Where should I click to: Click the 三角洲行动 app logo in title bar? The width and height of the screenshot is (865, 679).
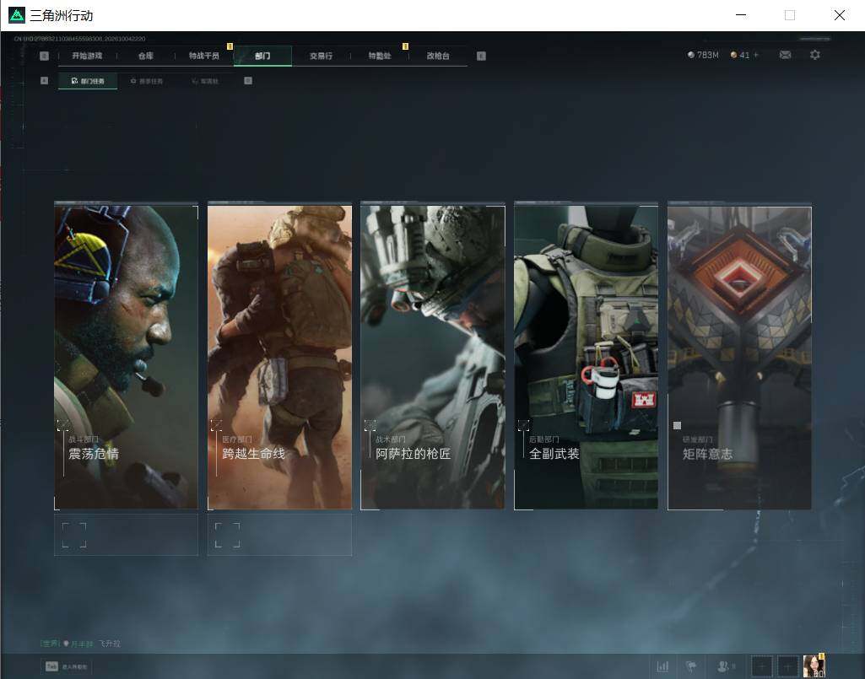click(x=17, y=15)
